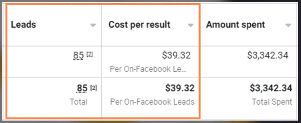The image size is (301, 123).
Task: Click the Total Spent label
Action: 272,102
